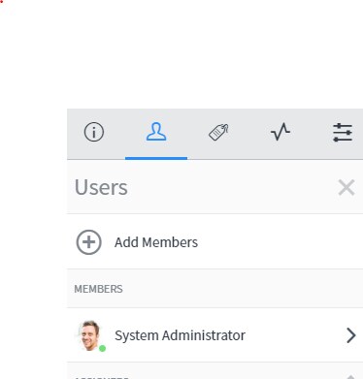This screenshot has width=363, height=379.
Task: Click the partially visible Assignees header
Action: pos(101,377)
